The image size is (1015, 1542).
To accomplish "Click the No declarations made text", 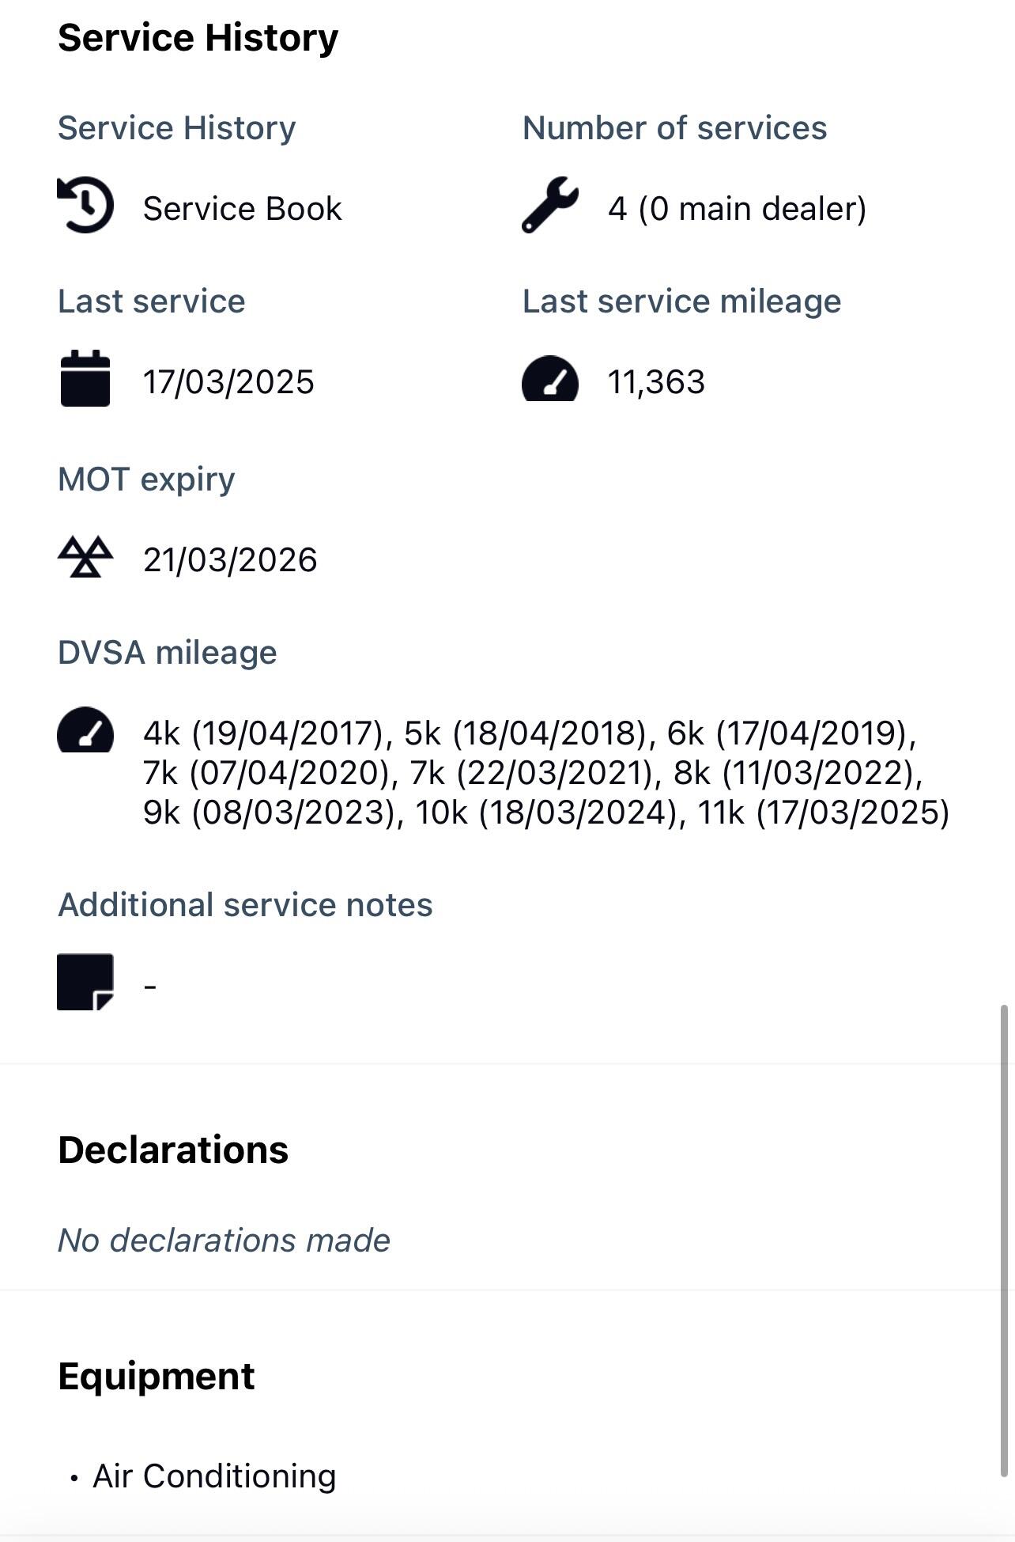I will pos(224,1240).
